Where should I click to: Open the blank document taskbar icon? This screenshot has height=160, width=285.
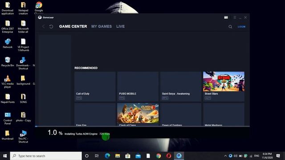click(148, 156)
